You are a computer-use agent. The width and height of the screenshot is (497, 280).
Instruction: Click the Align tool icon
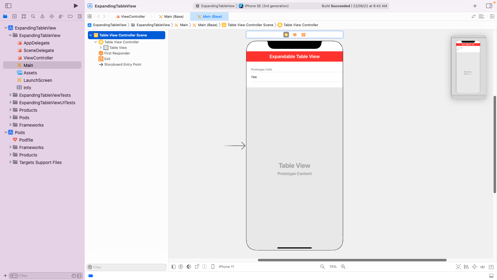(466, 267)
